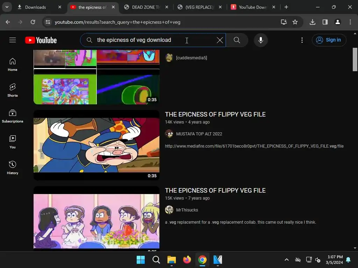Image resolution: width=358 pixels, height=268 pixels.
Task: Go to YouTube home via logo
Action: 41,40
